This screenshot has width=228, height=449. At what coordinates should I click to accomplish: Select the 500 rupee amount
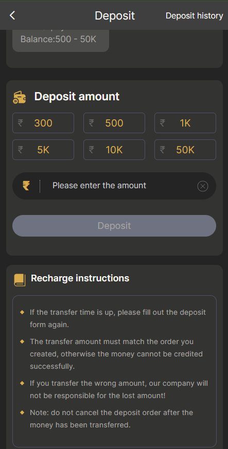[114, 123]
